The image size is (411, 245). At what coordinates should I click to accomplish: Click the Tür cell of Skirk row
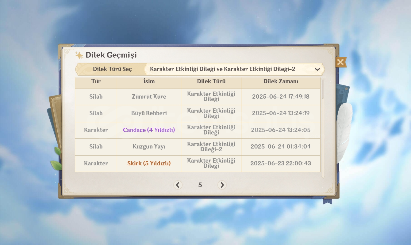pyautogui.click(x=96, y=163)
